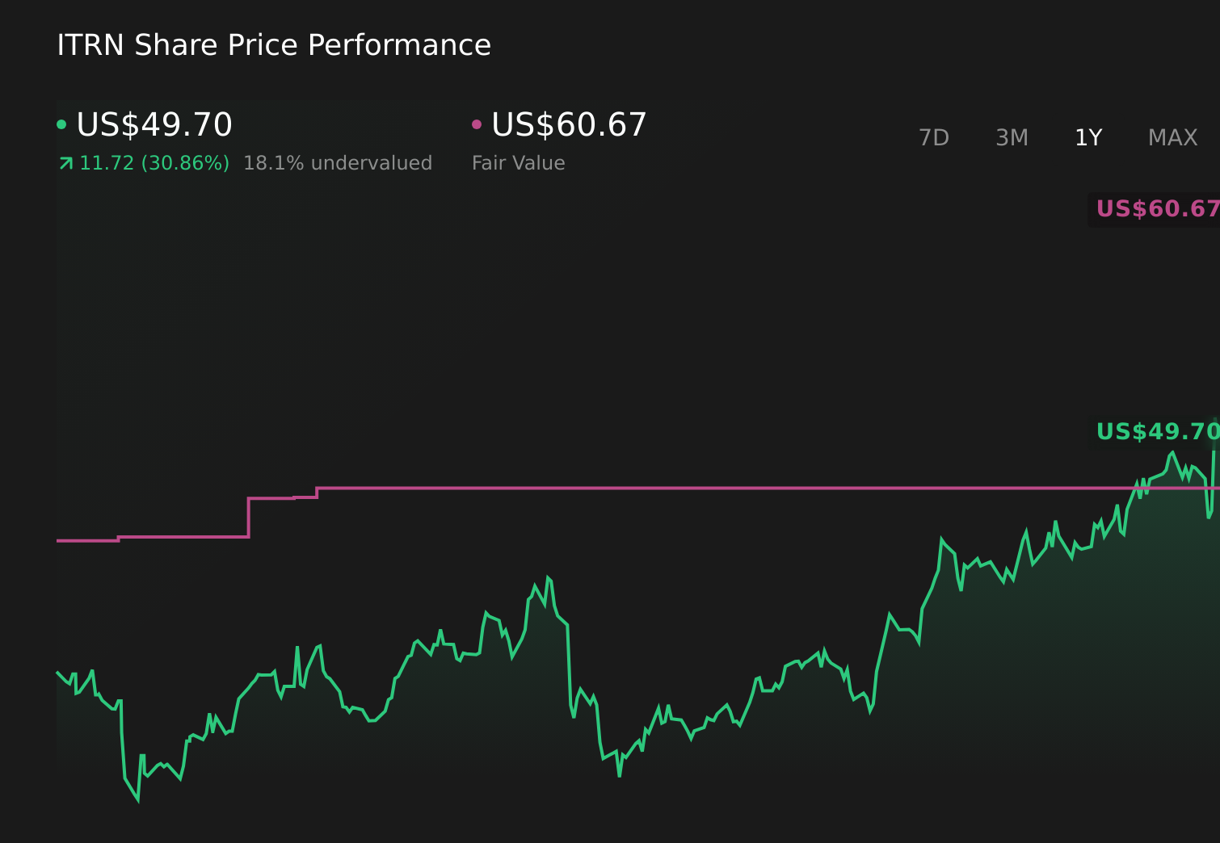Switch to the 7D time range
Viewport: 1220px width, 843px height.
tap(934, 137)
